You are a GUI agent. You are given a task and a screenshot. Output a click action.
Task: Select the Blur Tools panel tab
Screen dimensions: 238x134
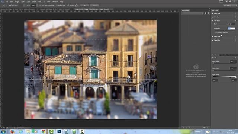click(215, 10)
